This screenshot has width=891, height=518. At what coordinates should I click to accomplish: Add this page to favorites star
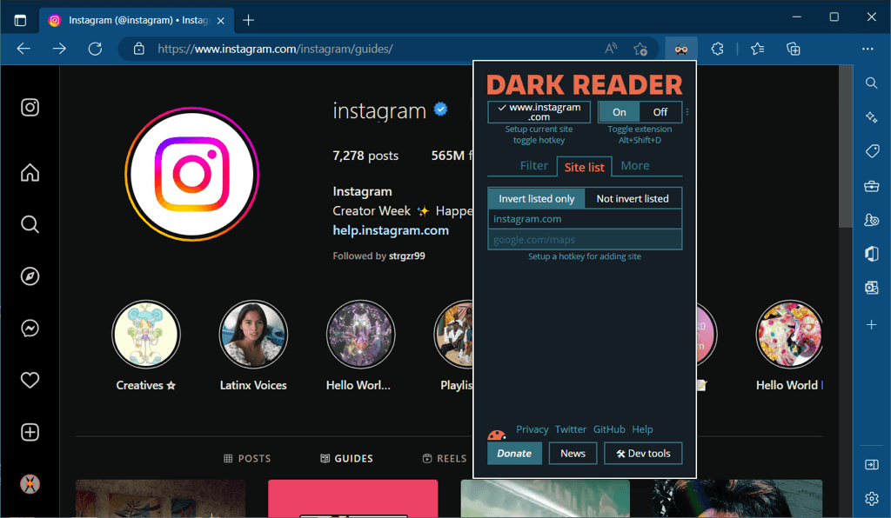(640, 50)
